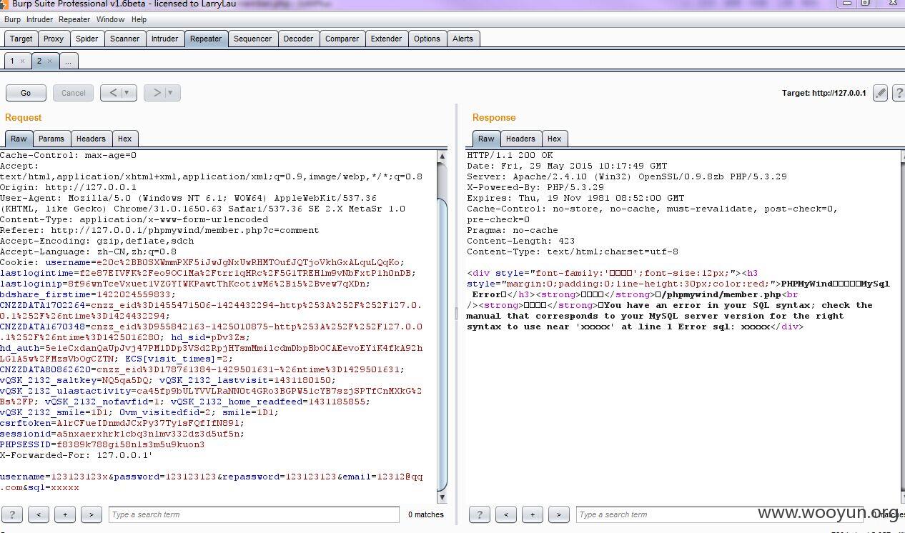905x533 pixels.
Task: Select the Response Raw tab
Action: coord(486,139)
